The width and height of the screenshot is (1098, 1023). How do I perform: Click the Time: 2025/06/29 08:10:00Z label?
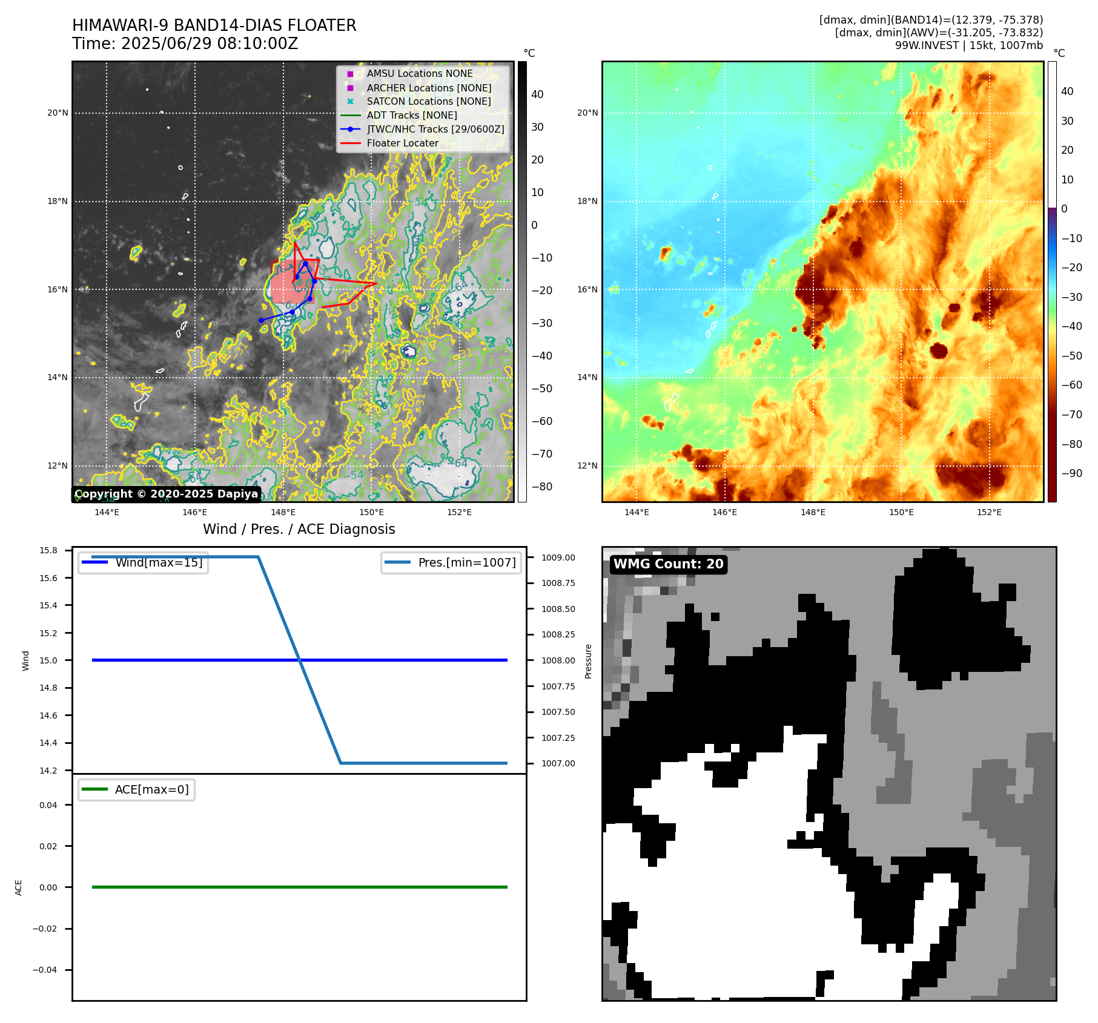coord(185,44)
